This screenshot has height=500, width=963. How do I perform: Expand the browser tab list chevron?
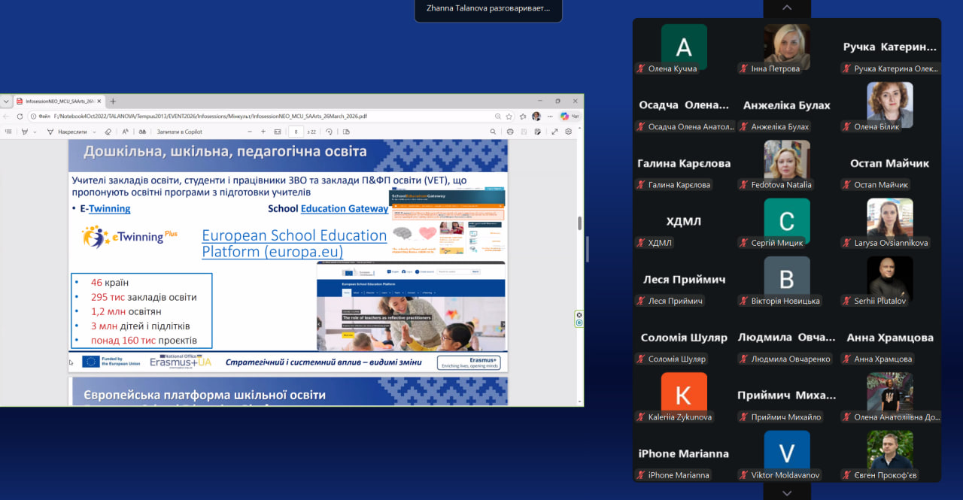(x=6, y=101)
